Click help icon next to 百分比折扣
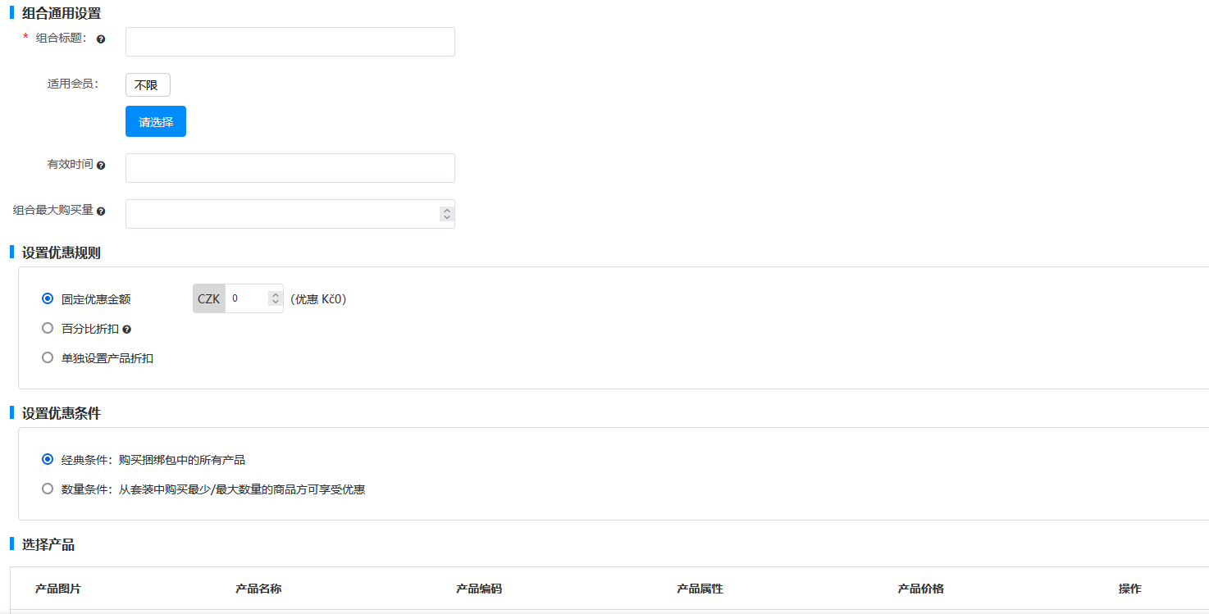This screenshot has height=614, width=1209. click(x=127, y=330)
